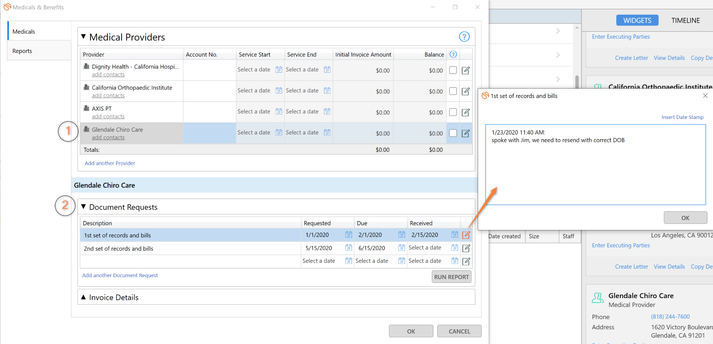Switch to TIMELINE tab in background window

685,20
